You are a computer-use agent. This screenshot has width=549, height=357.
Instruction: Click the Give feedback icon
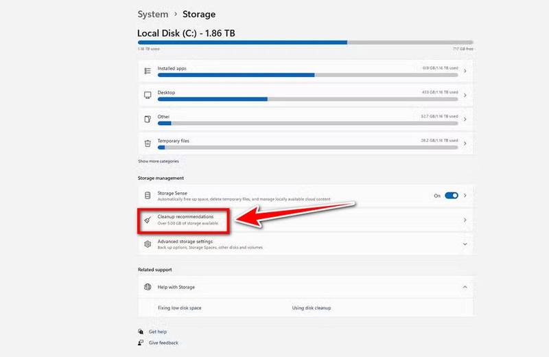point(141,343)
